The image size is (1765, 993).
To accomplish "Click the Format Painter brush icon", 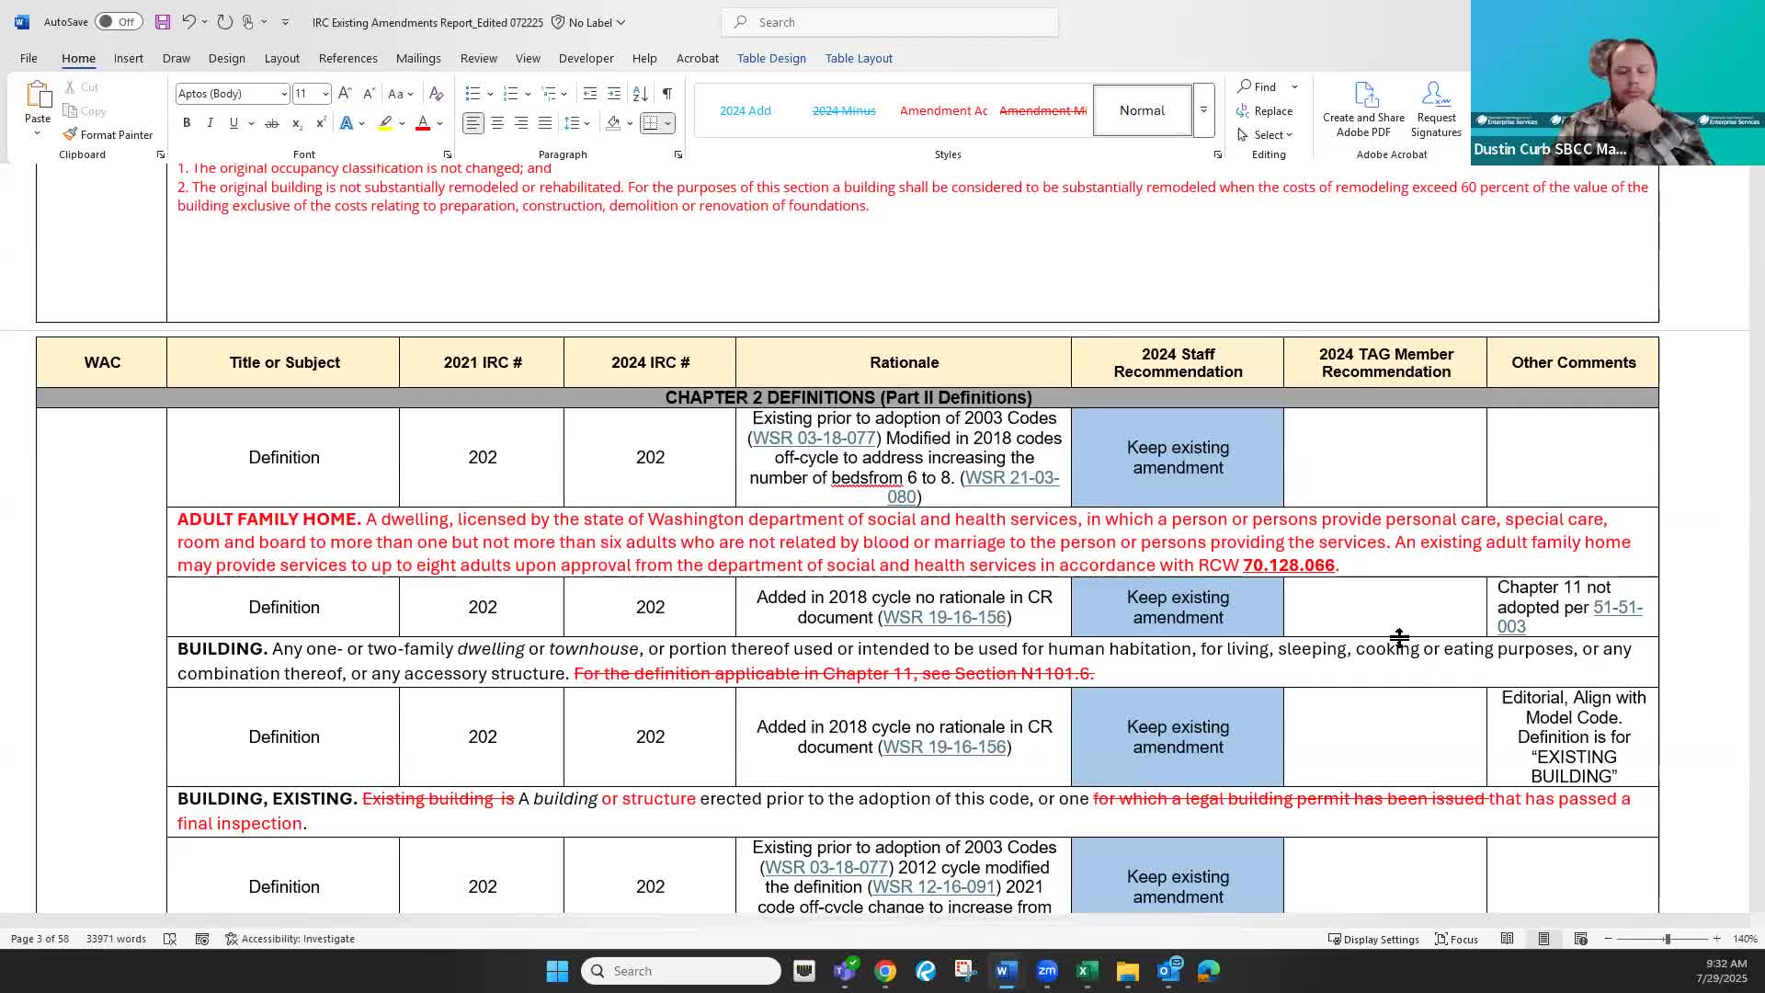I will pyautogui.click(x=71, y=134).
